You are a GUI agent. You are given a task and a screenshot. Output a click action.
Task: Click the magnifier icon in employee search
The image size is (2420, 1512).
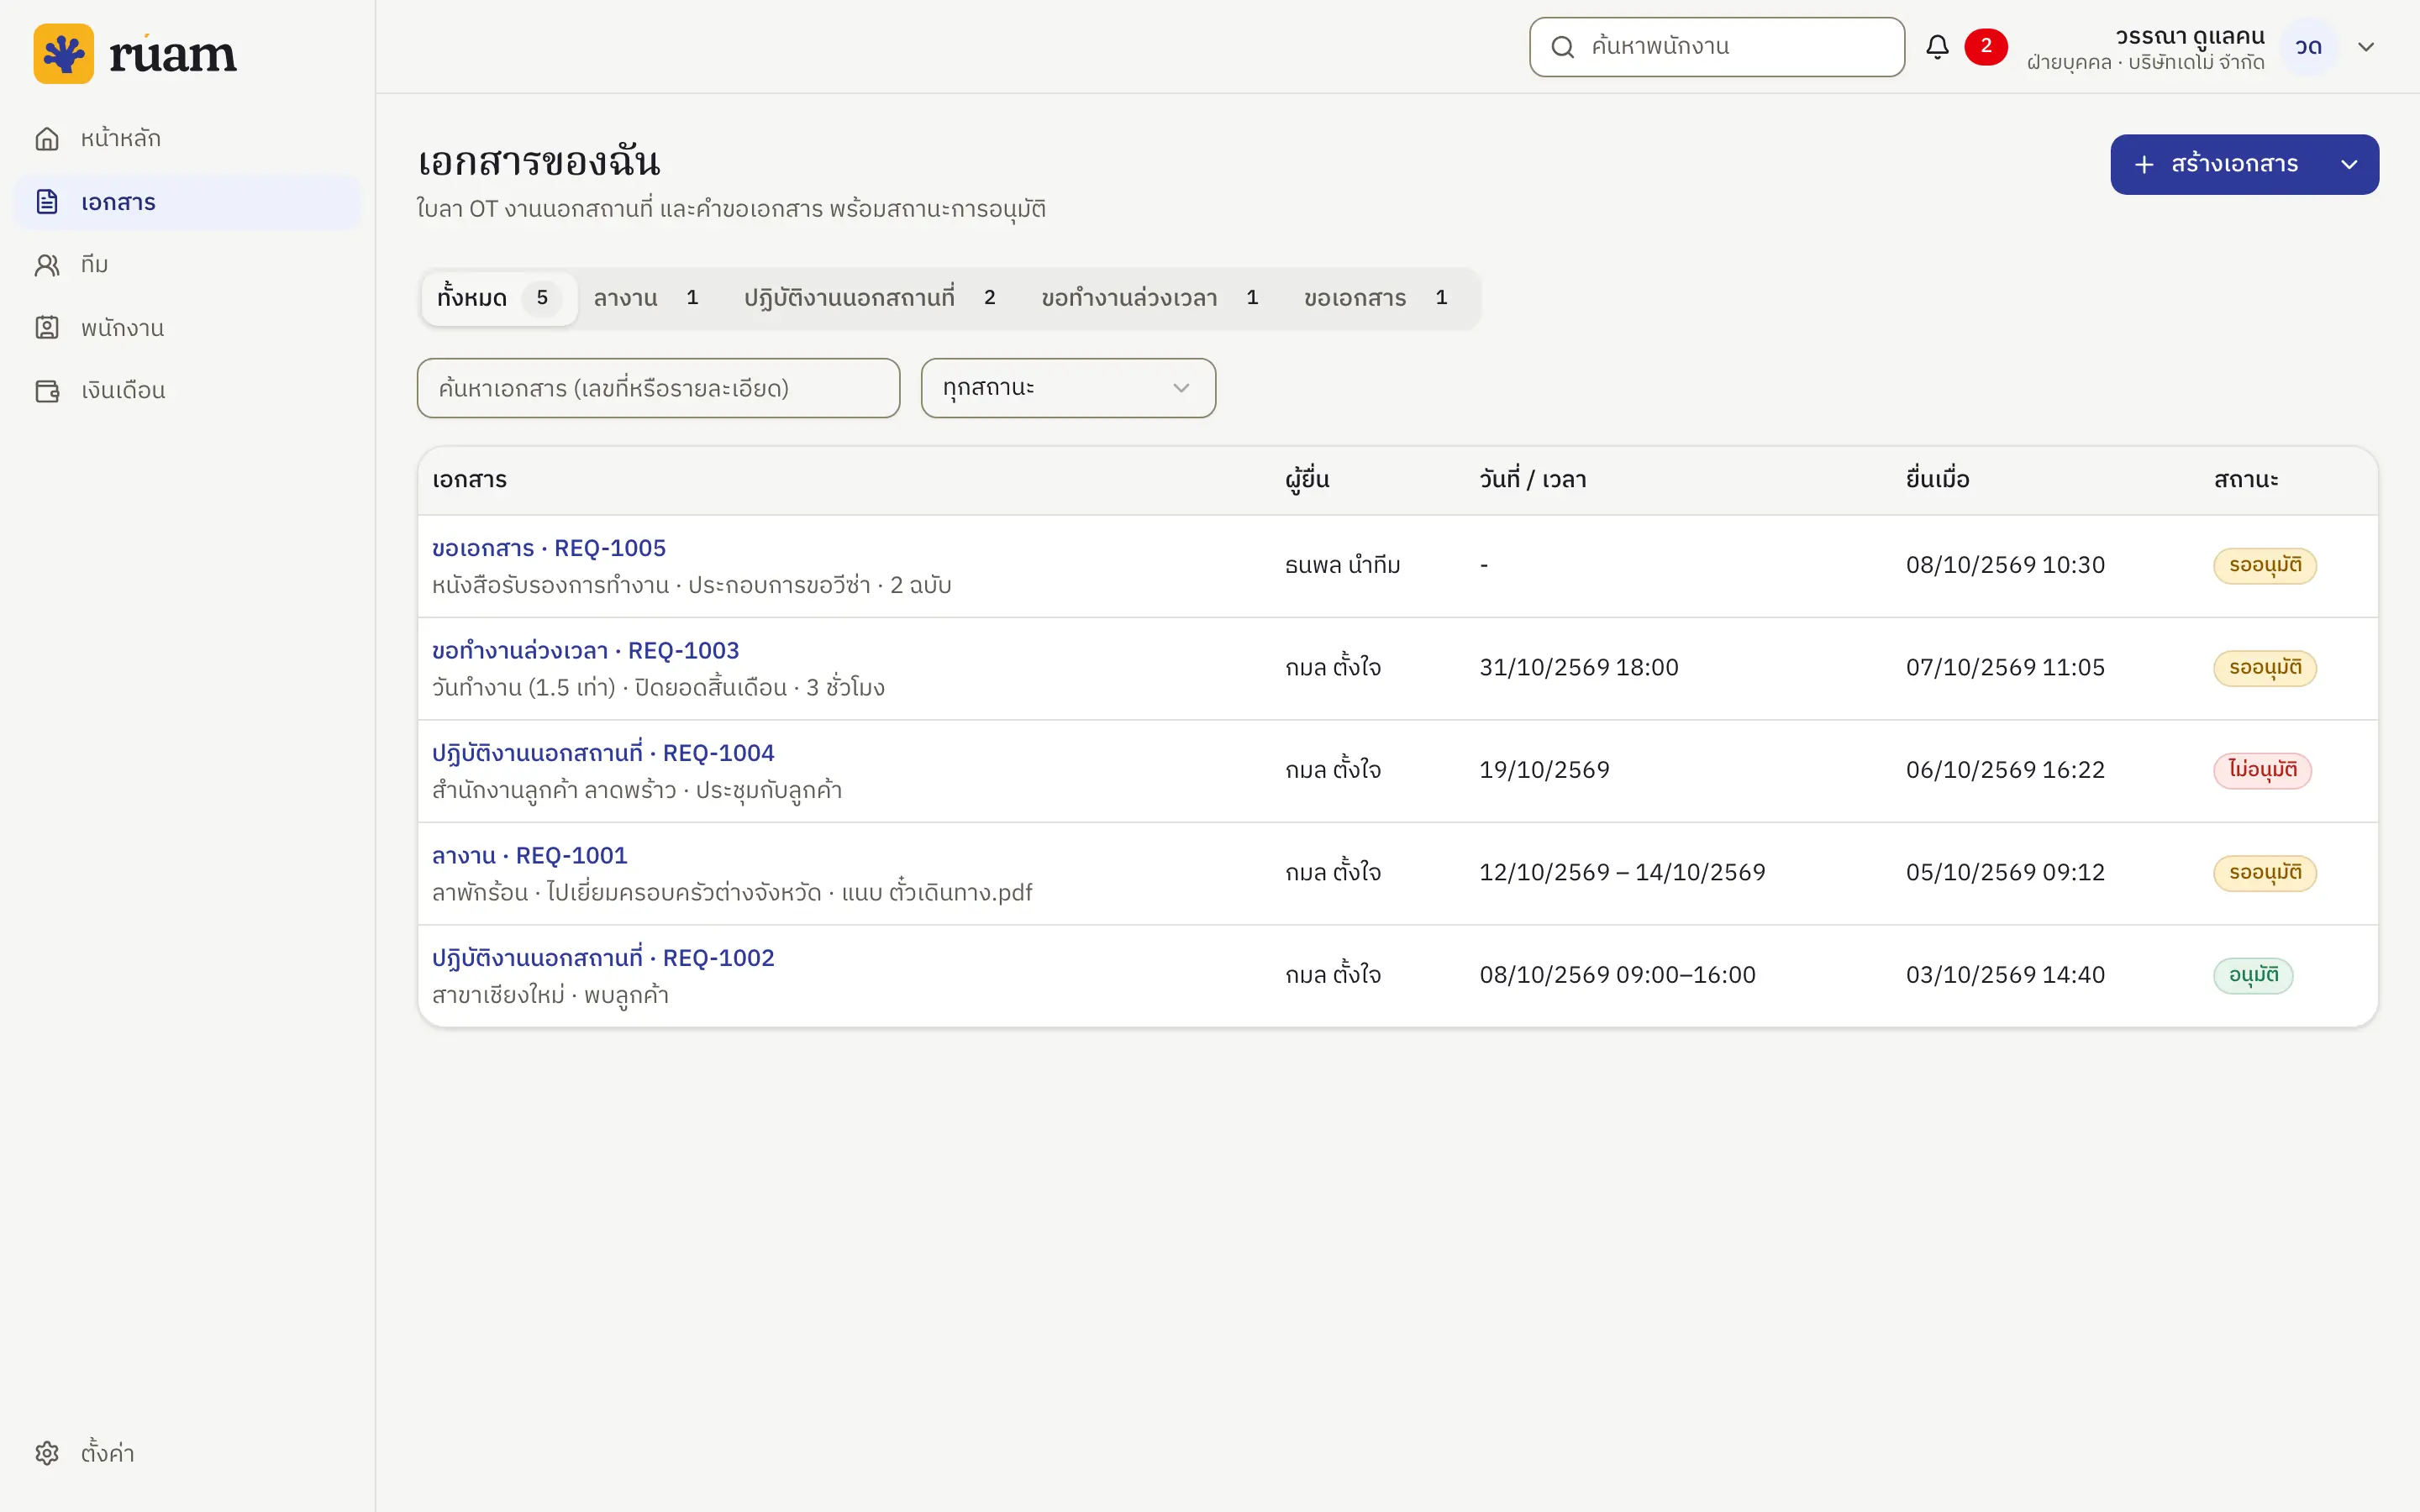tap(1563, 47)
